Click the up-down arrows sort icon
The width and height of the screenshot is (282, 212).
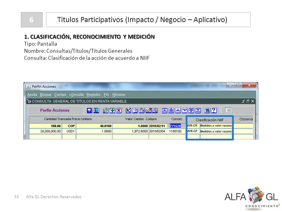coord(207,110)
